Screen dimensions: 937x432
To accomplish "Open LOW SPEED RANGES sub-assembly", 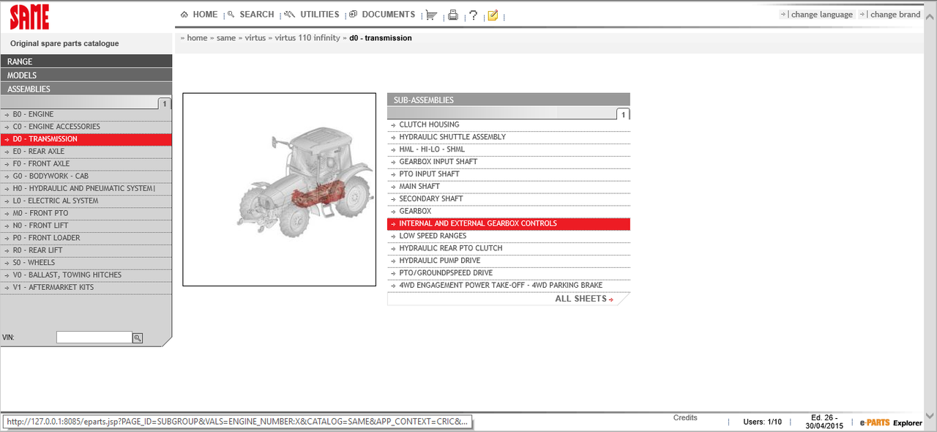I will (509, 236).
